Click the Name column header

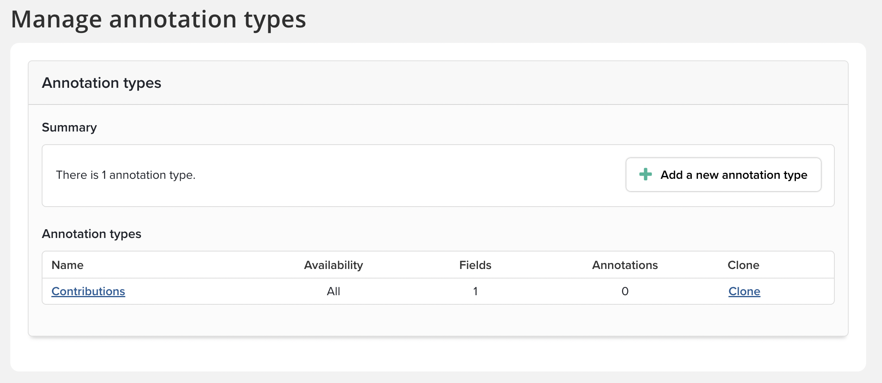click(67, 265)
